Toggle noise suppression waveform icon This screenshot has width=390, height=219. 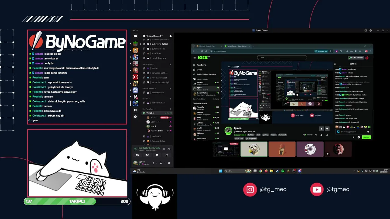[x=164, y=149]
